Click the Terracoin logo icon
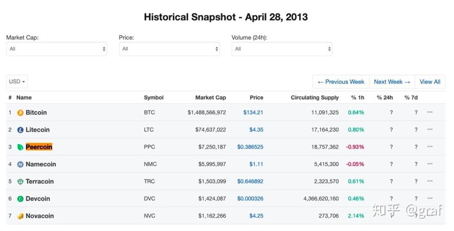This screenshot has height=231, width=454. [20, 182]
